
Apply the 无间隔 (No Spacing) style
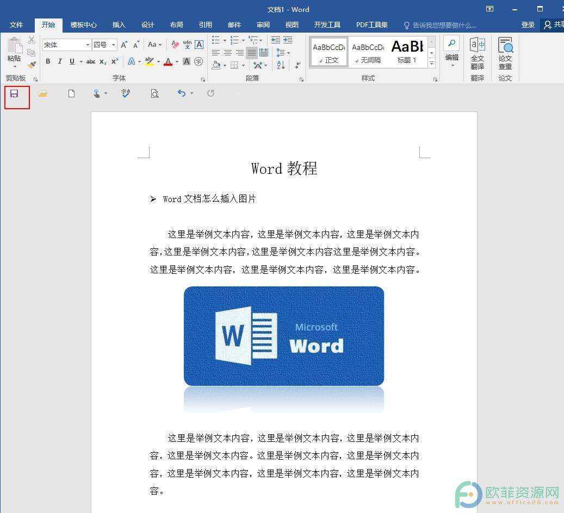click(x=368, y=53)
